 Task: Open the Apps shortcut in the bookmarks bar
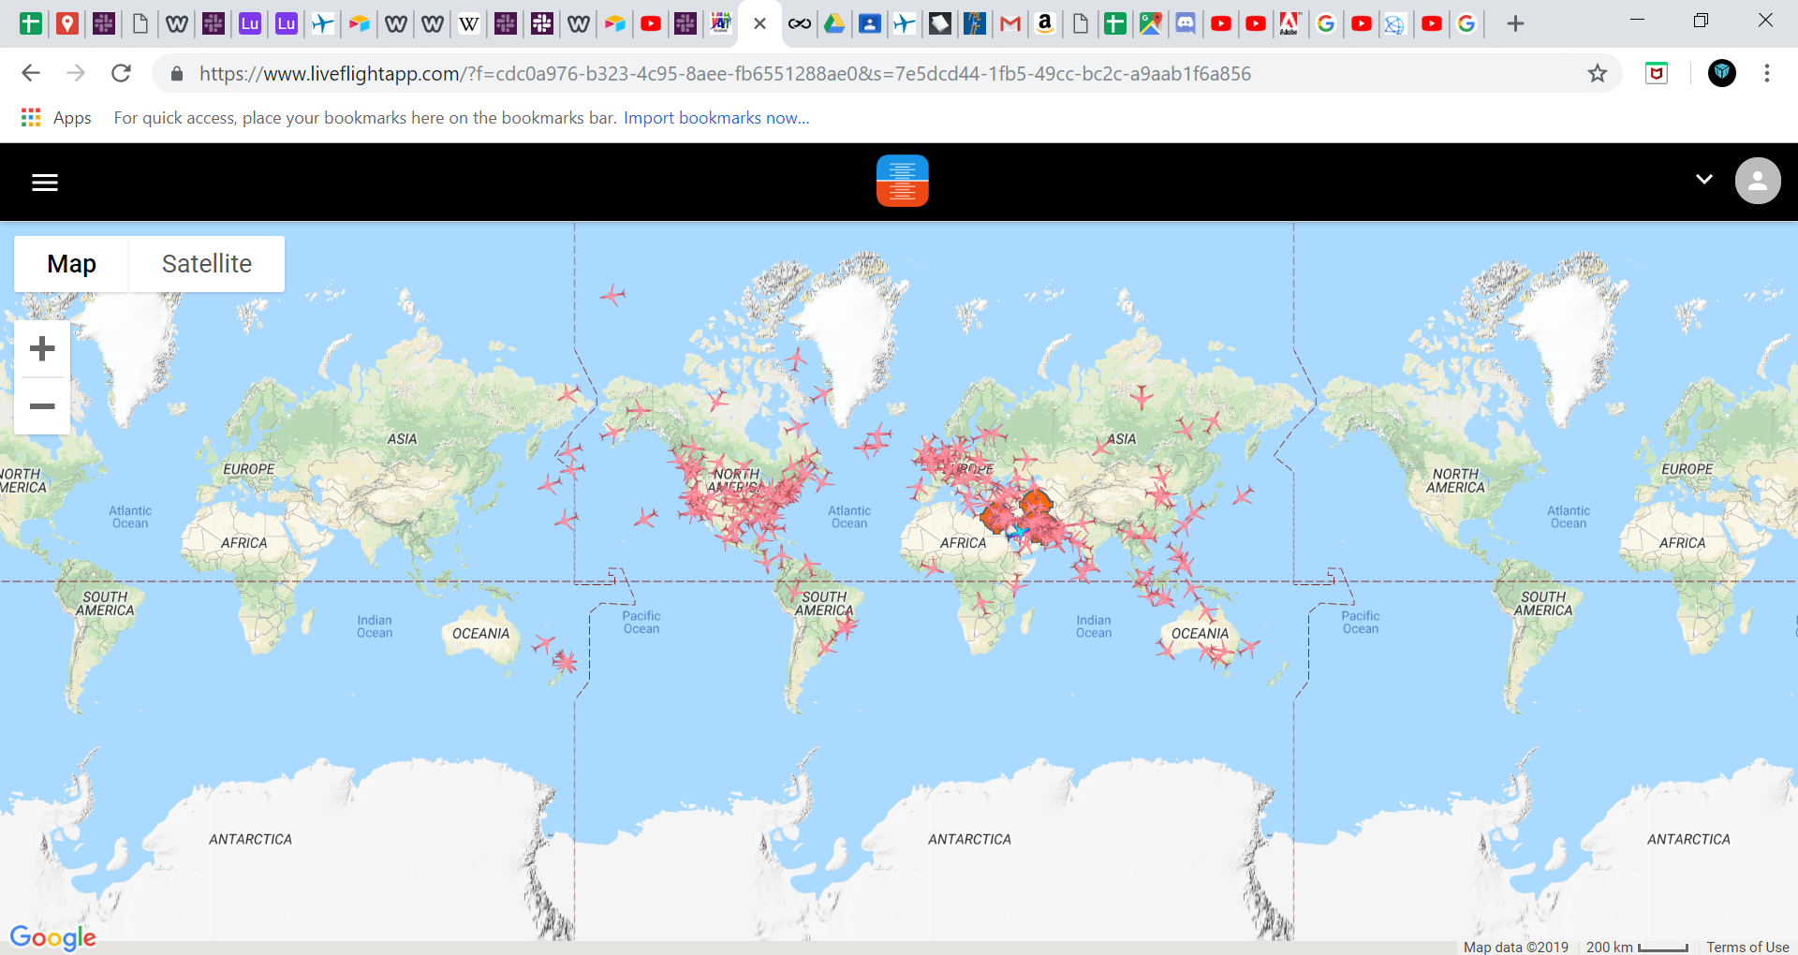tap(56, 118)
